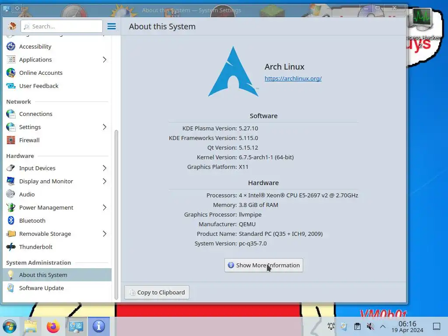Select Bluetooth in sidebar
The image size is (448, 336).
(x=57, y=220)
